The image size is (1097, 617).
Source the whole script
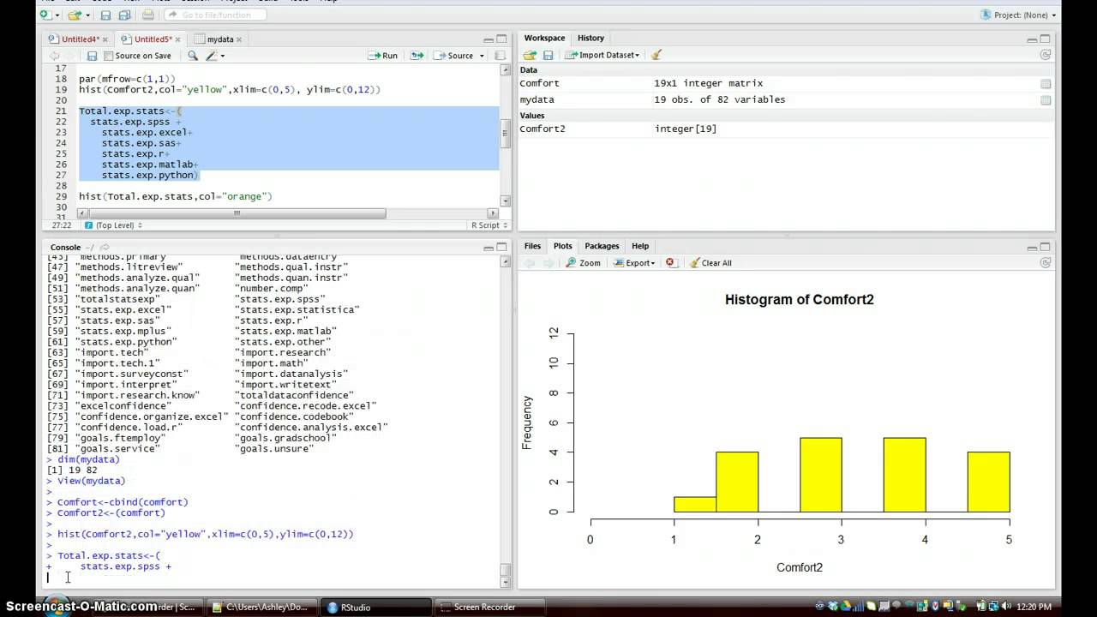coord(453,56)
